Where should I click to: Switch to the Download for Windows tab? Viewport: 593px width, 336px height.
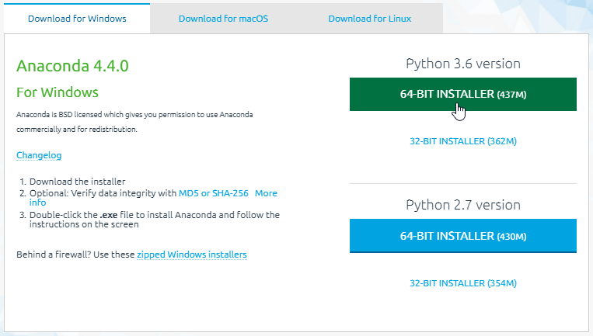[77, 18]
